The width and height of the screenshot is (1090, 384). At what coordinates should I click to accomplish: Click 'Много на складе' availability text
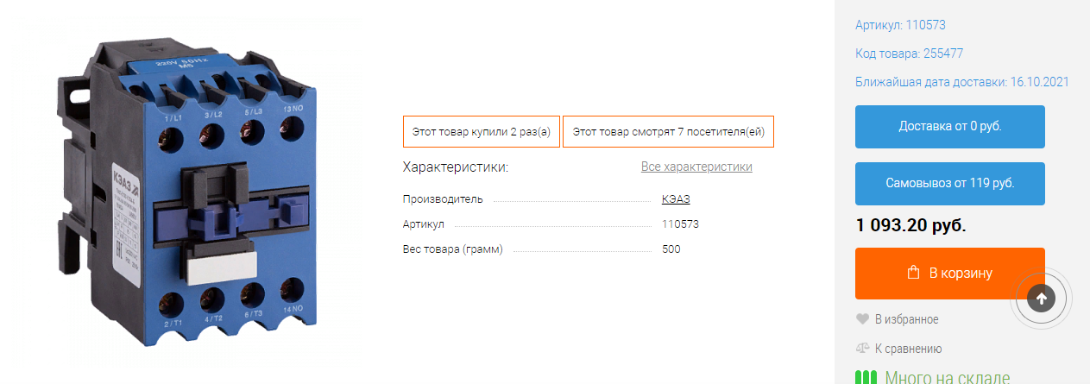point(947,378)
